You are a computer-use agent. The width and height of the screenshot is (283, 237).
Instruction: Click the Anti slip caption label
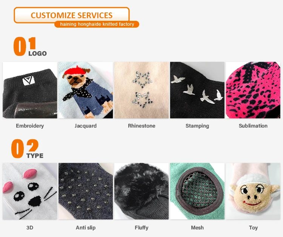coord(86,228)
